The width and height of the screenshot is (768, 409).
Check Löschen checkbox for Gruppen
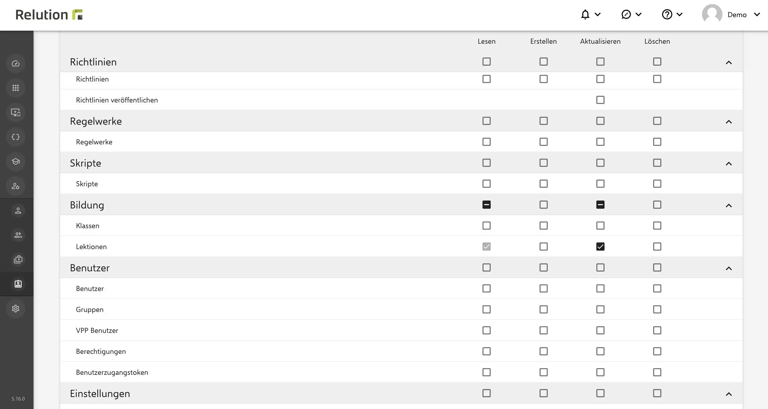(657, 310)
